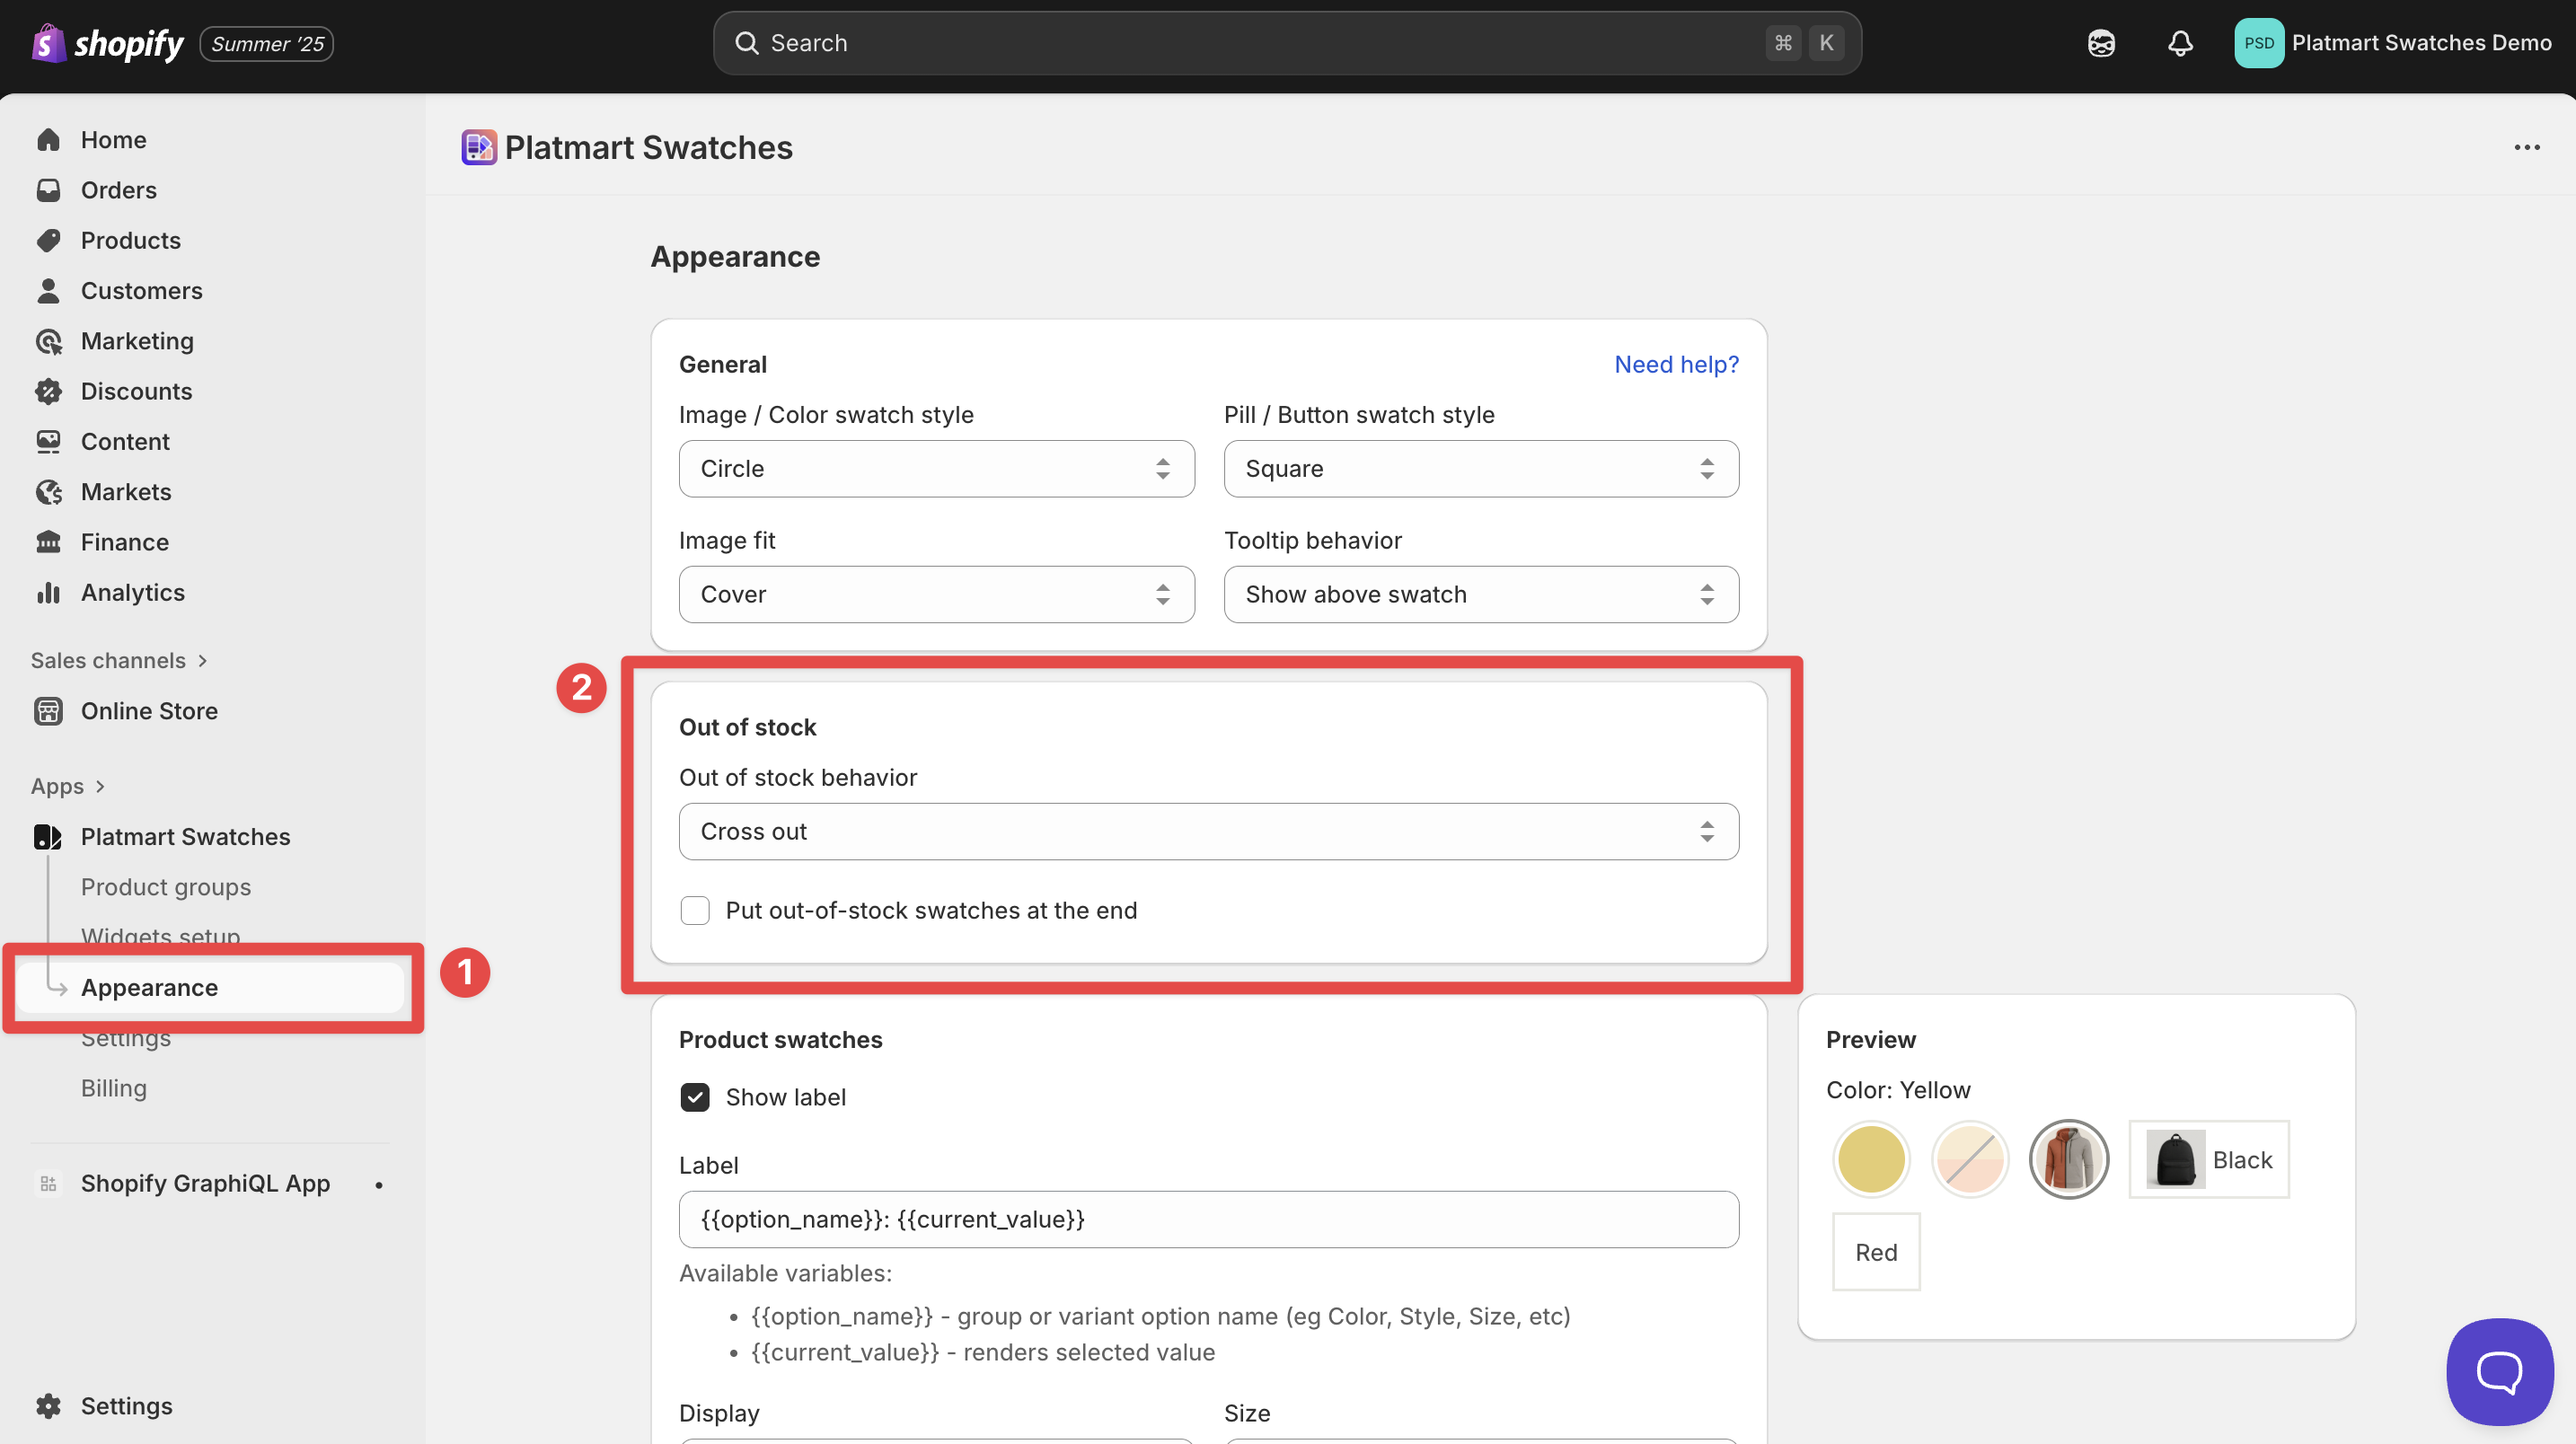2576x1444 pixels.
Task: Click Platmart Swatches Demo store name
Action: pyautogui.click(x=2422, y=43)
